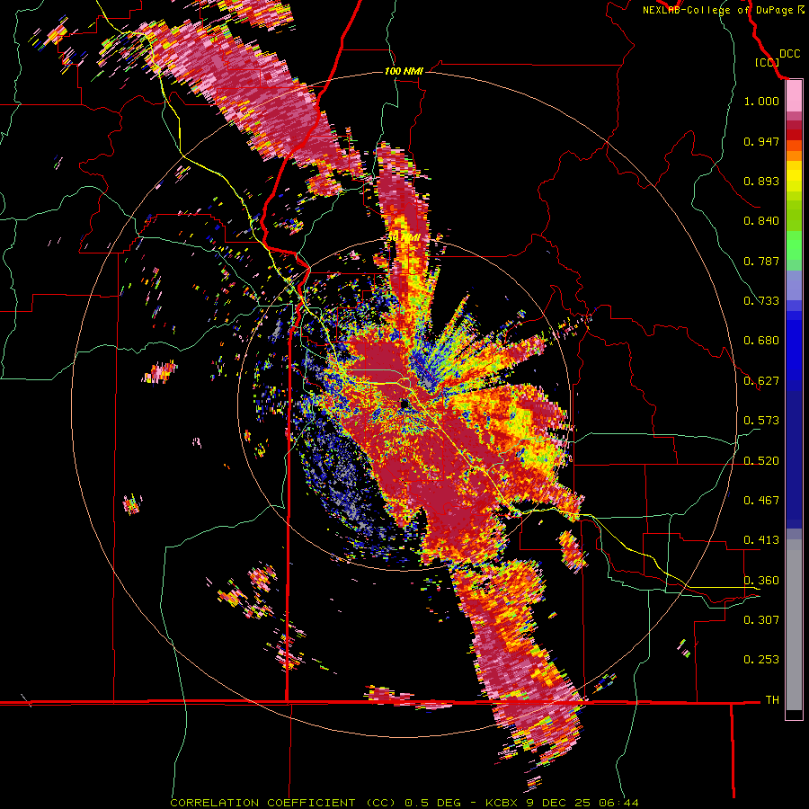Pick the gray color band beside 0.307
Viewport: 809px width, 809px height.
point(794,625)
